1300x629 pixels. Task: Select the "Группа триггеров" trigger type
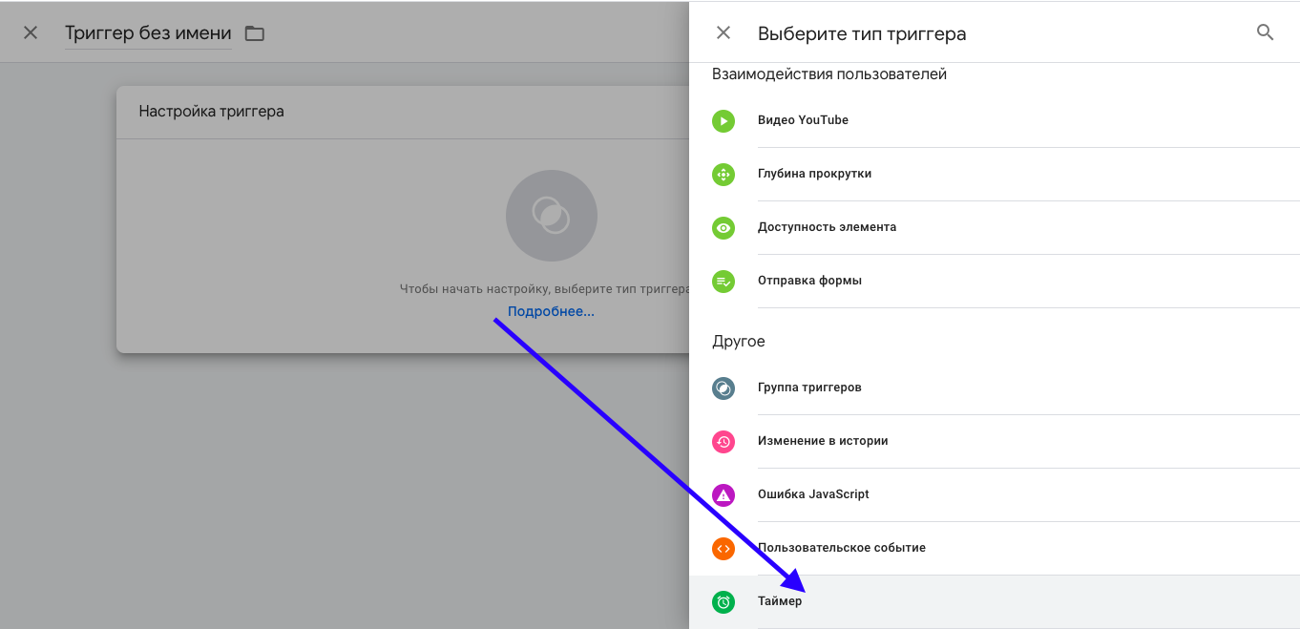(x=995, y=388)
